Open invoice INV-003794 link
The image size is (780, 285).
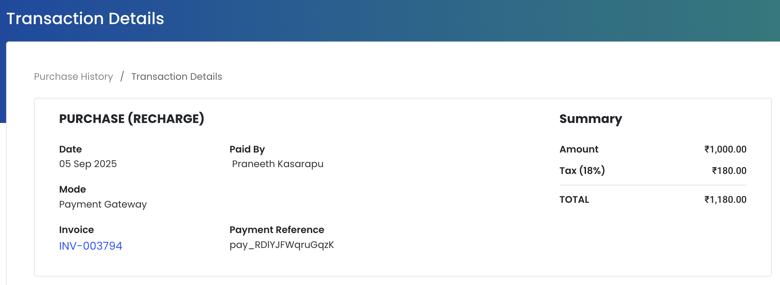(91, 246)
